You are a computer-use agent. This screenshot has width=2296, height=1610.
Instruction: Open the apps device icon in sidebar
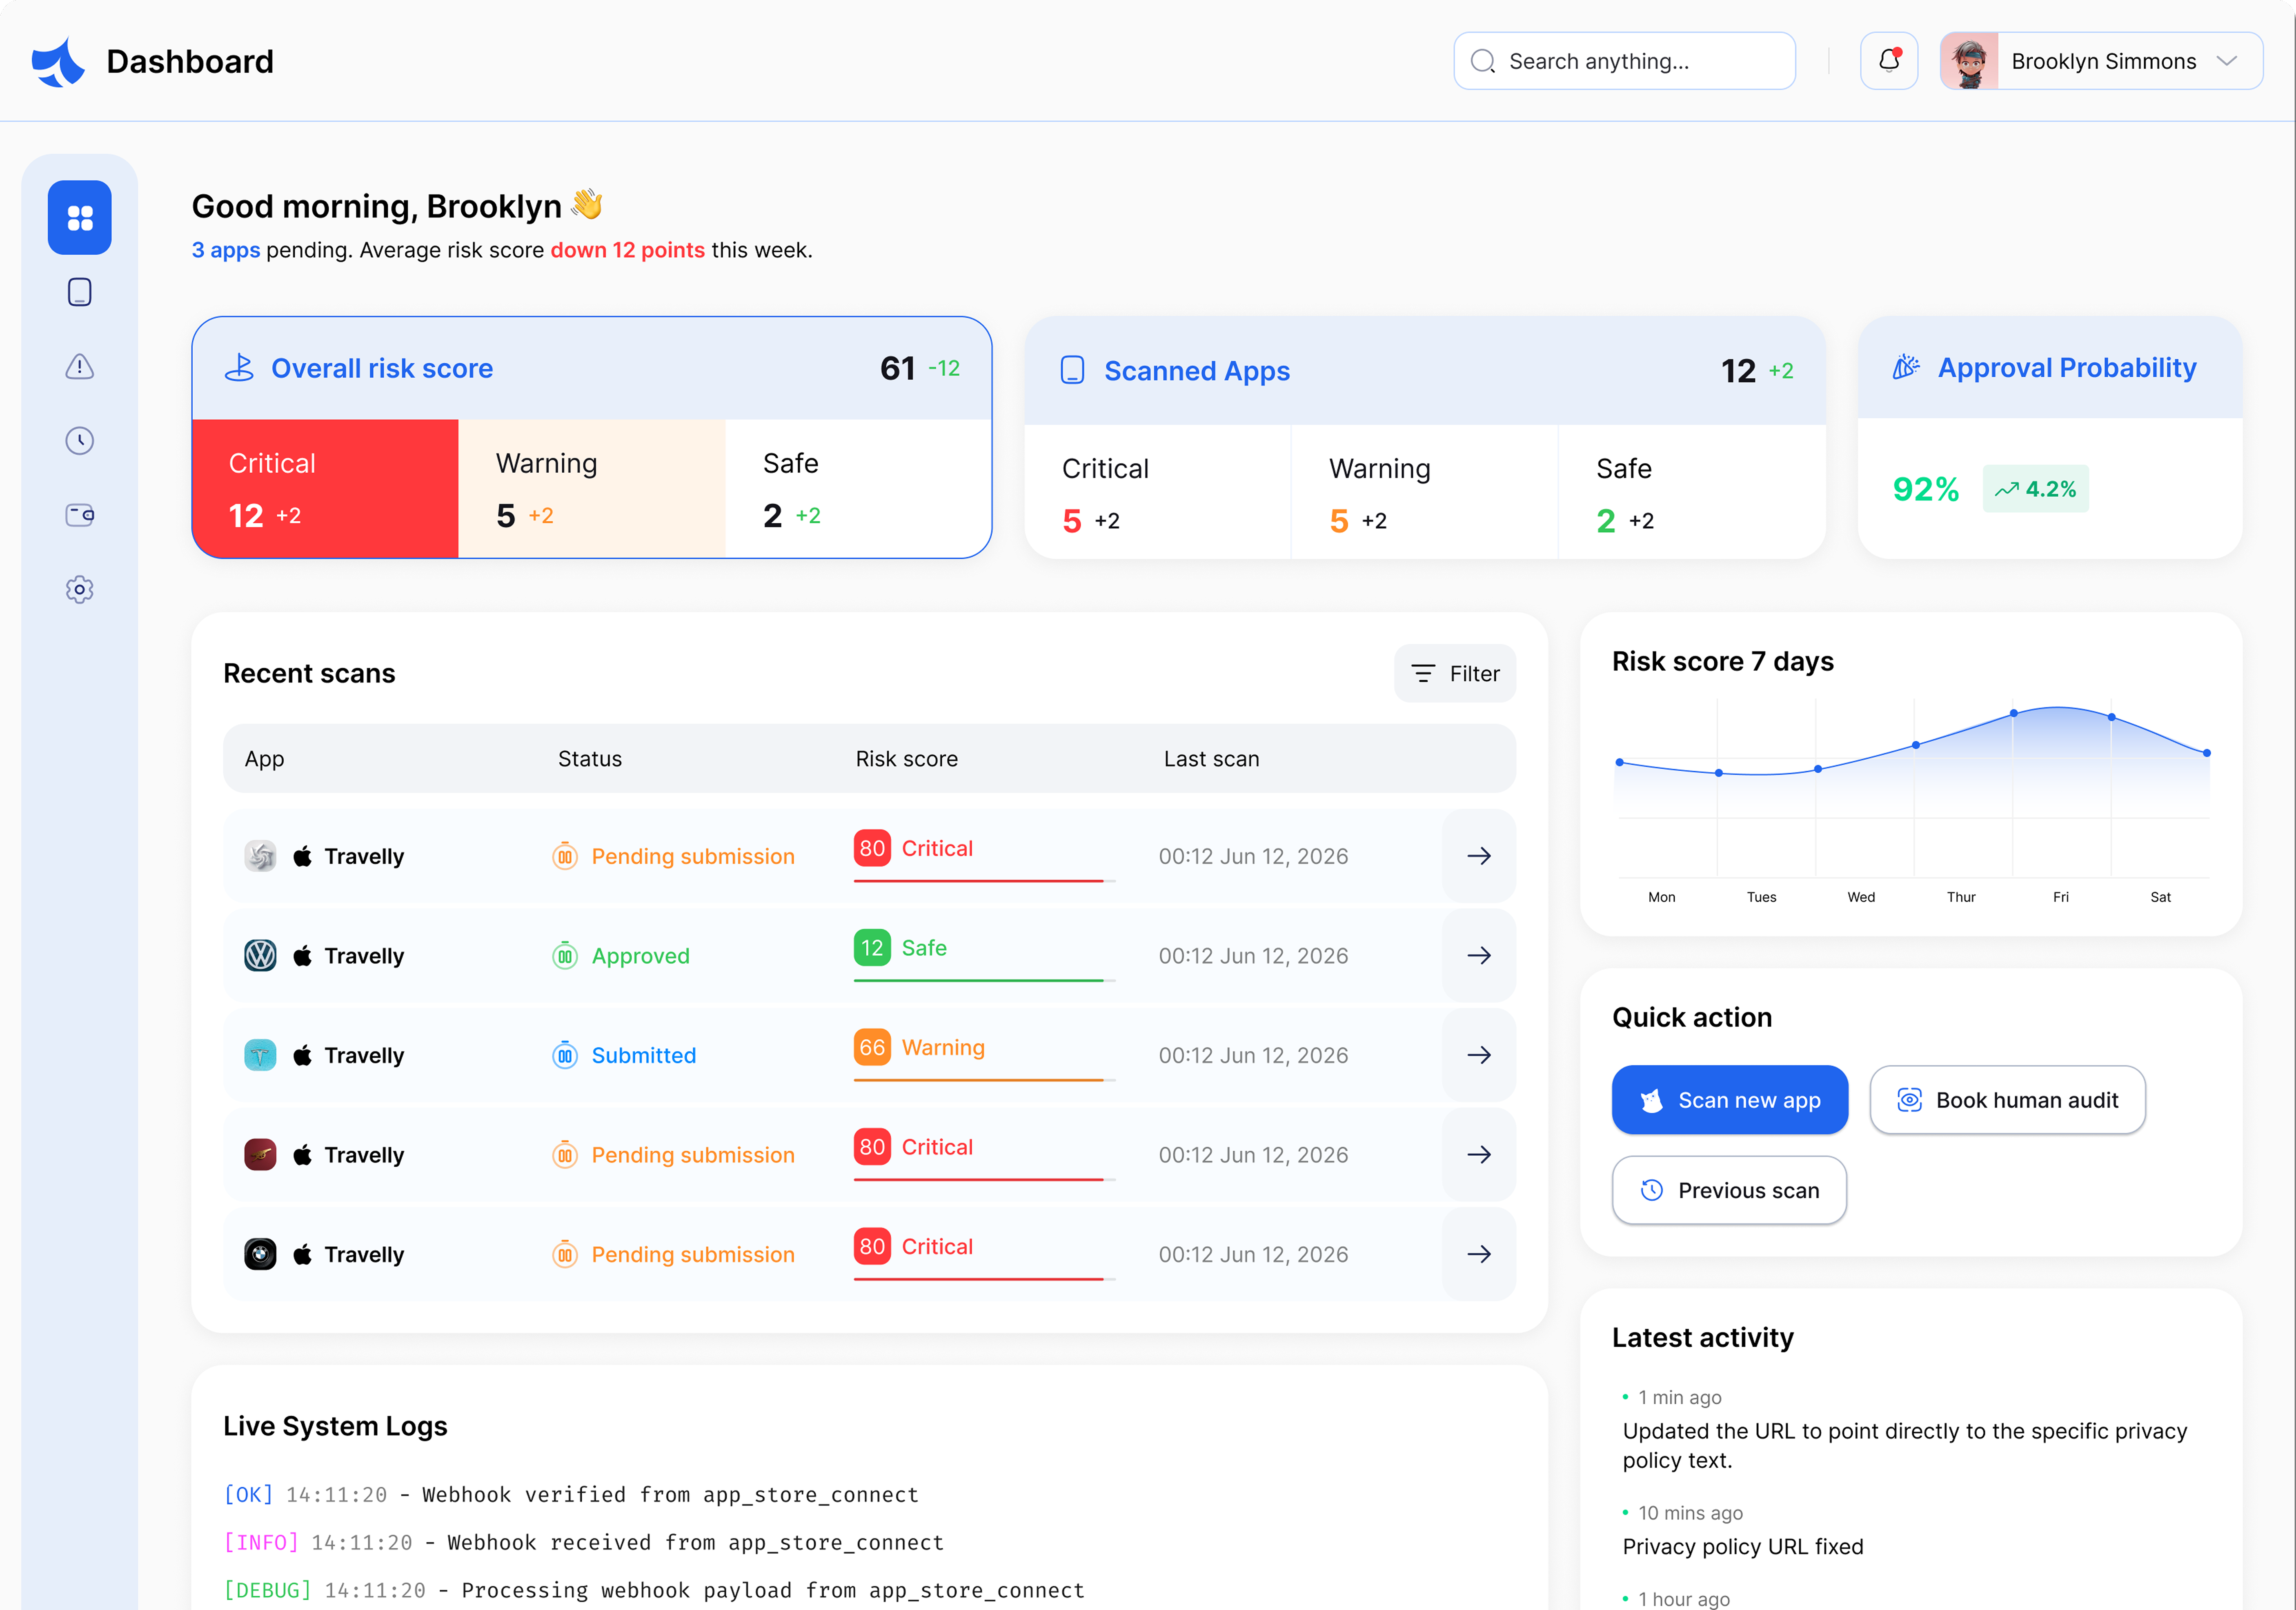coord(79,292)
